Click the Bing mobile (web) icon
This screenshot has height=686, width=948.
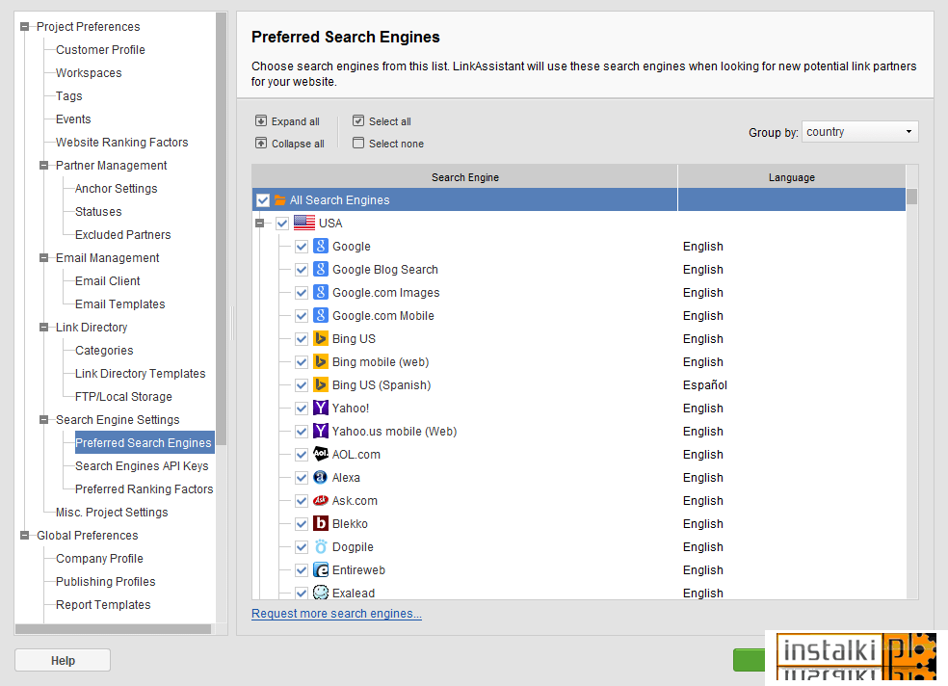coord(321,361)
